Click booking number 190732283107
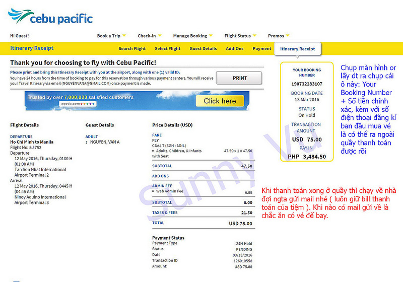The height and width of the screenshot is (282, 403). coord(307,84)
